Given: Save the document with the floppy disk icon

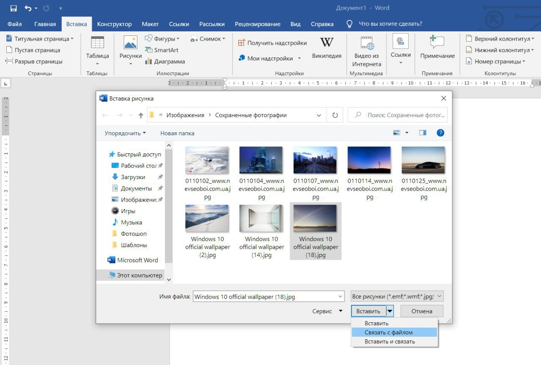Looking at the screenshot, I should tap(13, 8).
